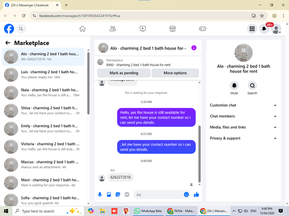Open the emoji picker in message box
This screenshot has width=289, height=216.
186,195
